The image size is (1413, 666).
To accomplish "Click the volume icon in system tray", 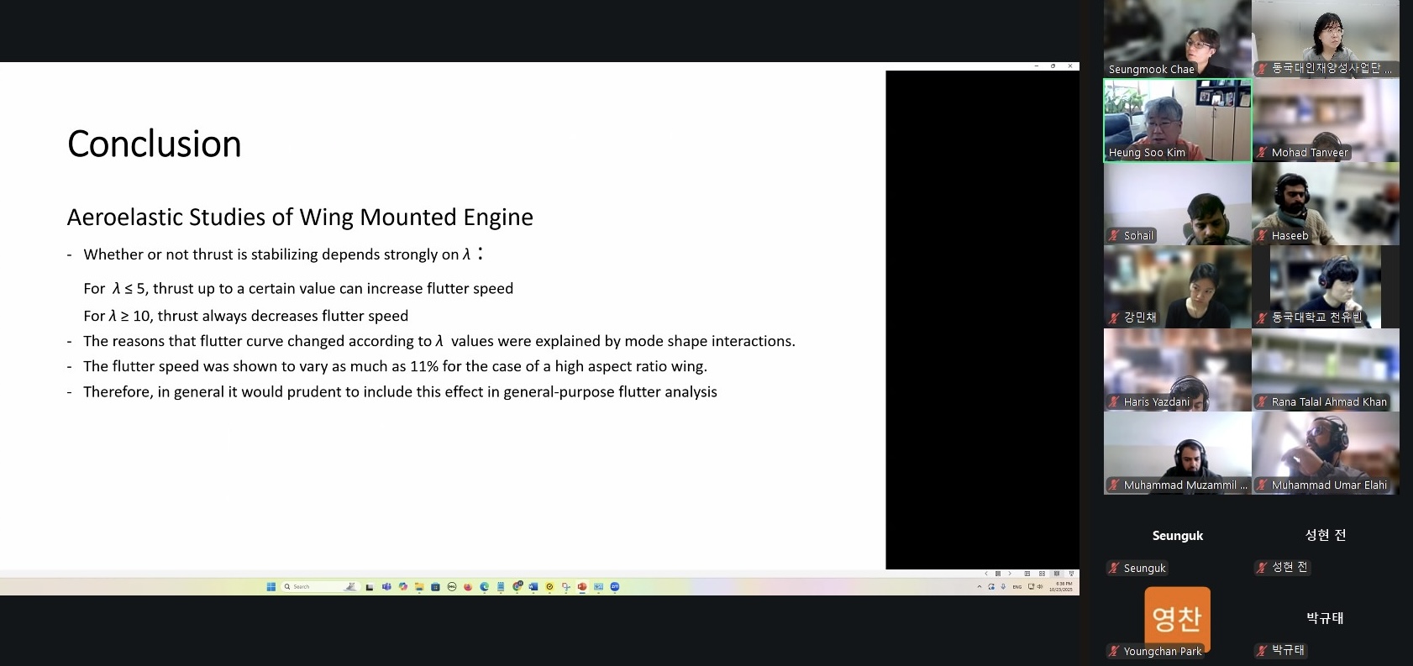I will click(x=1040, y=587).
